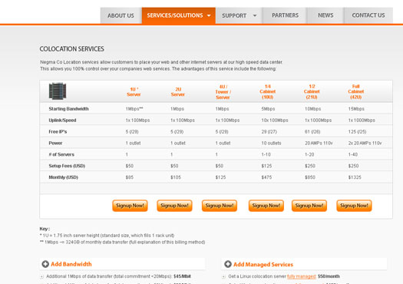This screenshot has width=403, height=284.
Task: Expand the Support dropdown arrow
Action: pyautogui.click(x=255, y=15)
